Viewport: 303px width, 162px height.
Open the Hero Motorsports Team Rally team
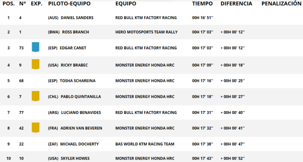tap(146, 32)
